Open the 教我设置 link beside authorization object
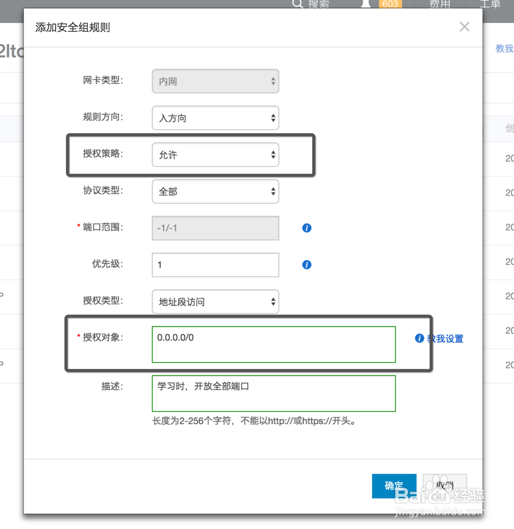This screenshot has height=529, width=514. 445,339
